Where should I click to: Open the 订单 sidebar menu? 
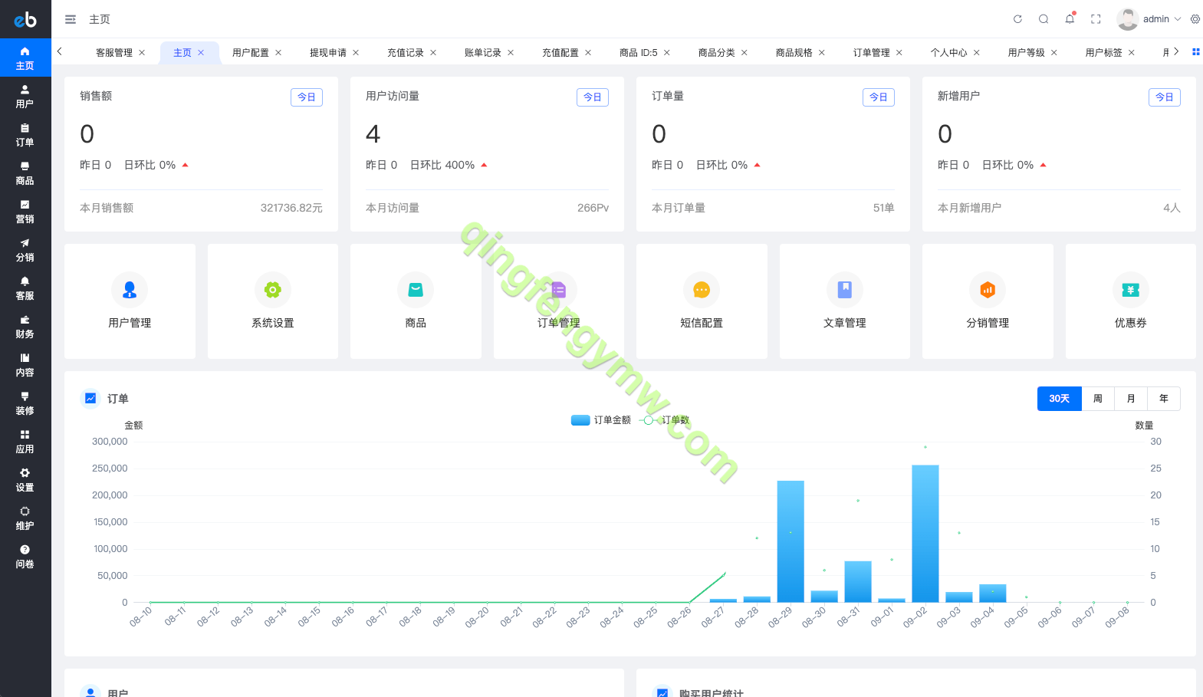coord(25,134)
